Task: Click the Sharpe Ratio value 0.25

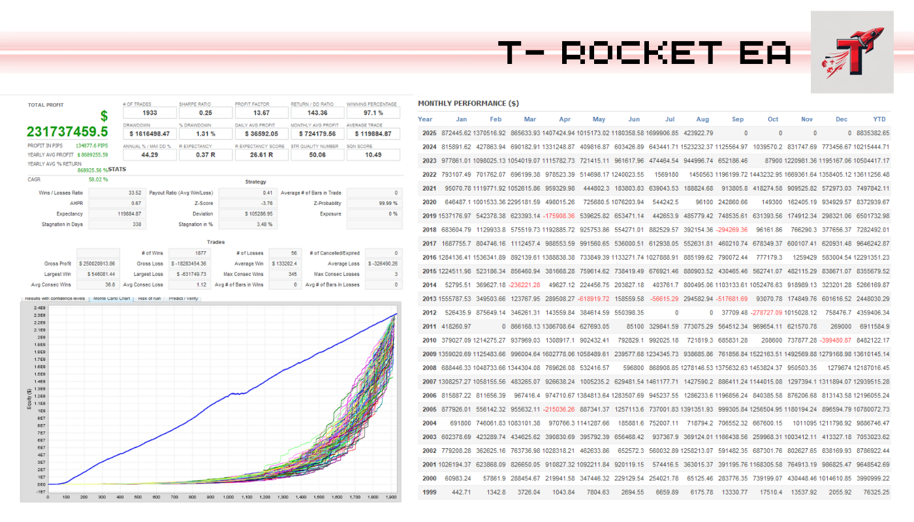Action: (x=204, y=113)
